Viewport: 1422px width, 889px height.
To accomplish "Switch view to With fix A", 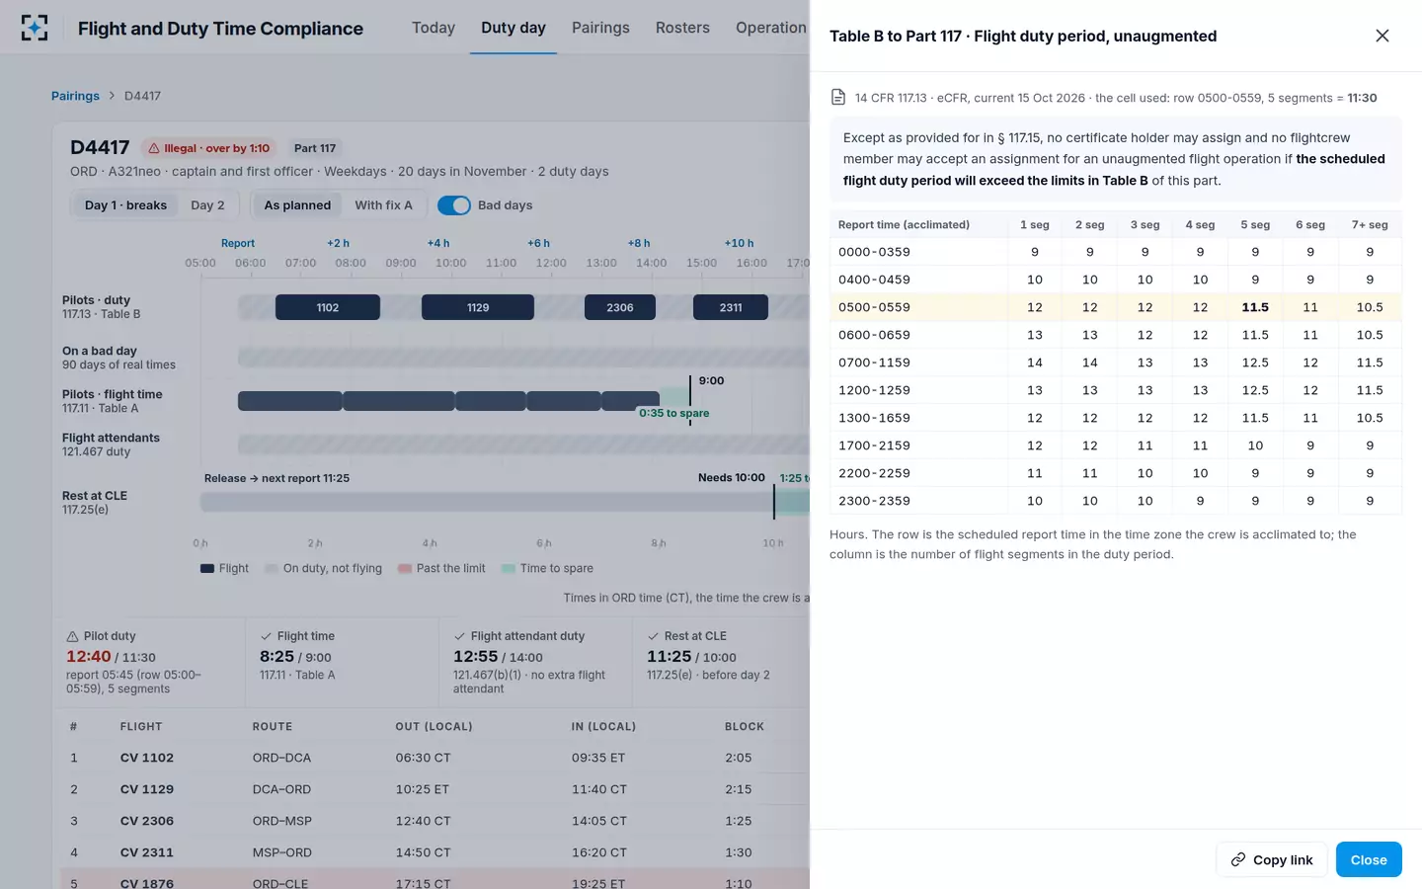I will coord(383,205).
